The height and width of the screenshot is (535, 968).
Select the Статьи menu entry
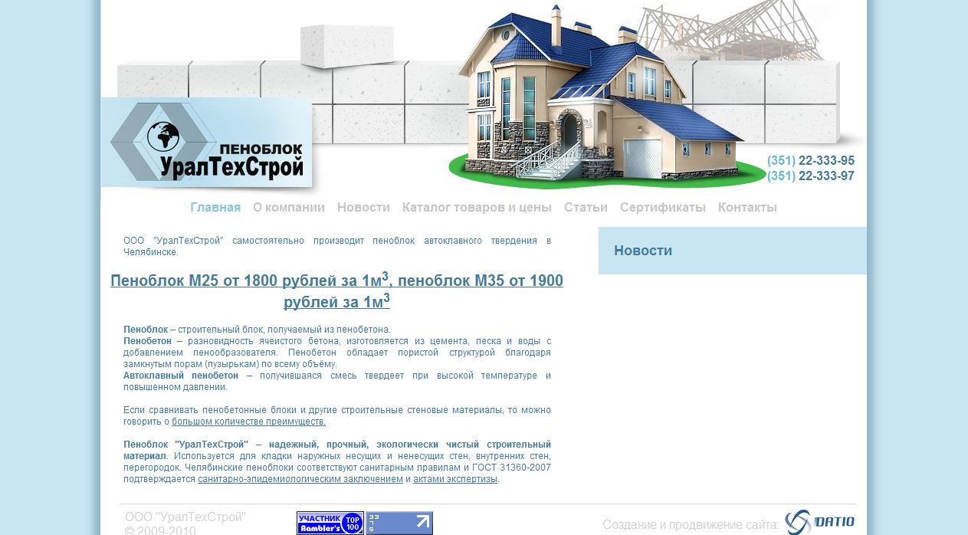pos(586,207)
